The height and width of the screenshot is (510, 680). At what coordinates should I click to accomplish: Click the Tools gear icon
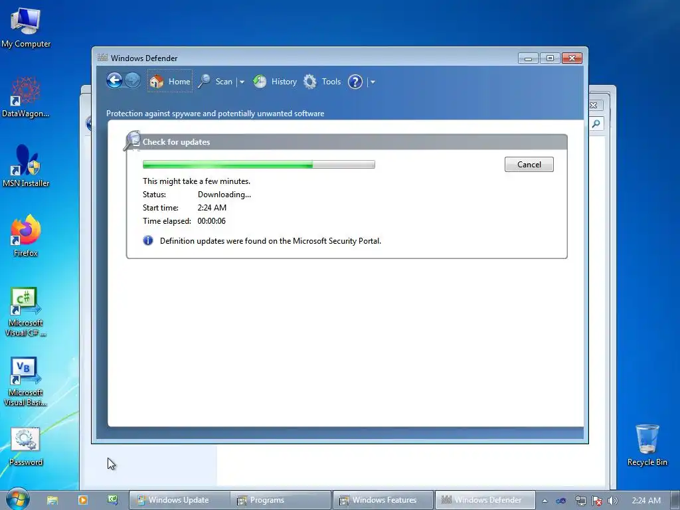coord(310,82)
